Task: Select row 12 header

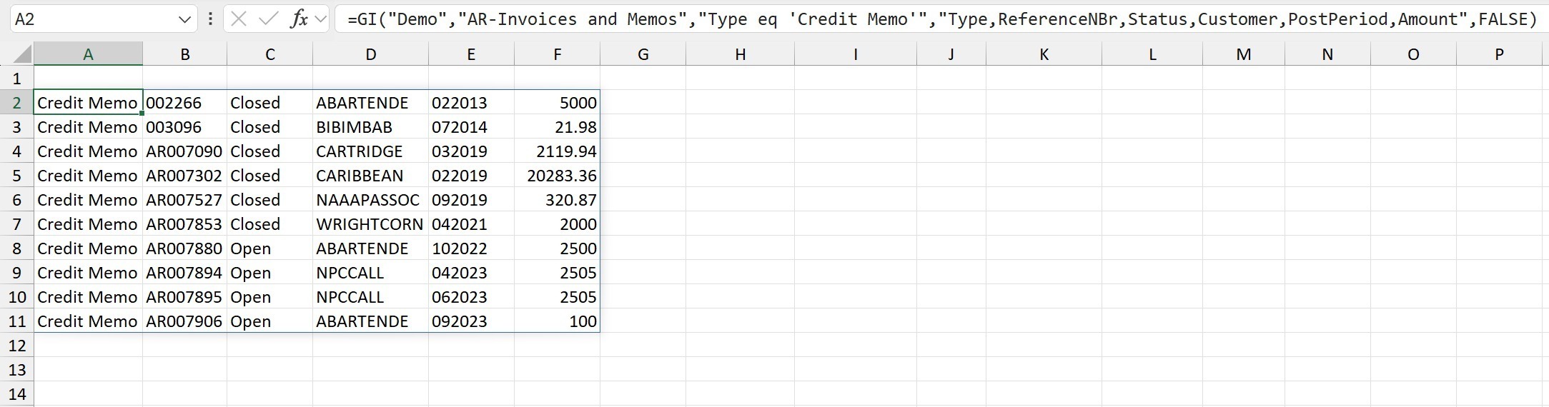Action: [x=16, y=346]
